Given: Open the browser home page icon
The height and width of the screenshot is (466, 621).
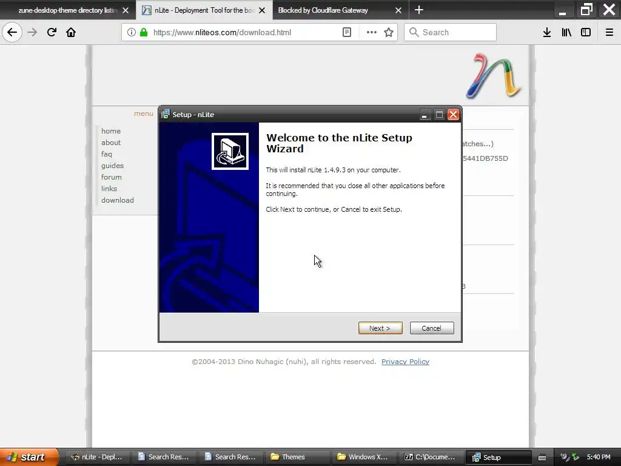Looking at the screenshot, I should coord(71,33).
